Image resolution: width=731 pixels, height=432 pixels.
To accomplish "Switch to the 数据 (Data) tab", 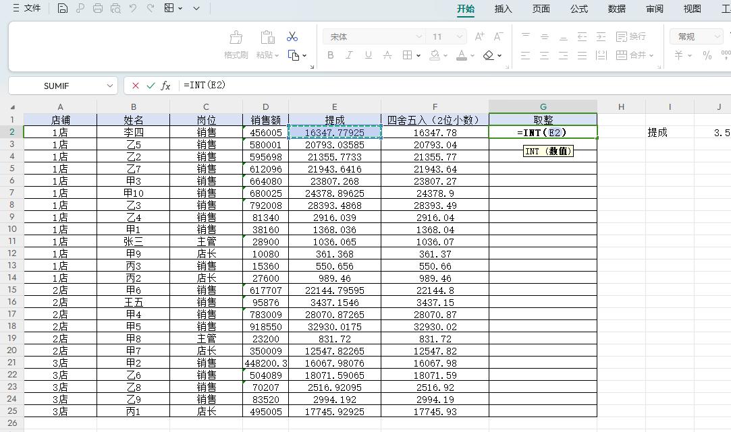I will coord(616,8).
